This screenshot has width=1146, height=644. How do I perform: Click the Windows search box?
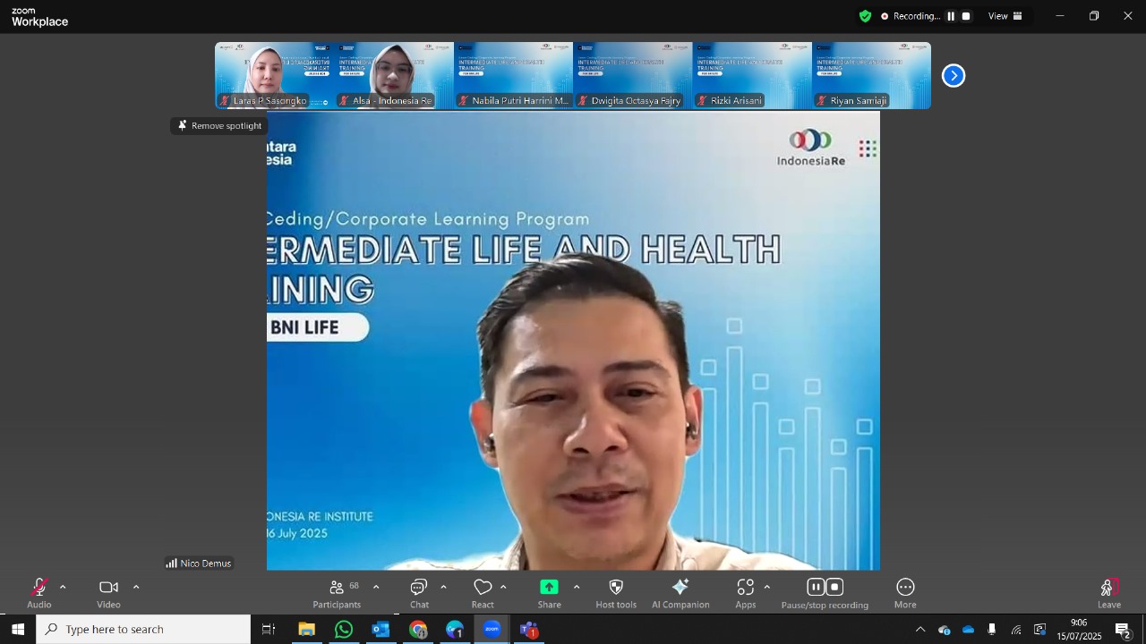click(x=143, y=630)
